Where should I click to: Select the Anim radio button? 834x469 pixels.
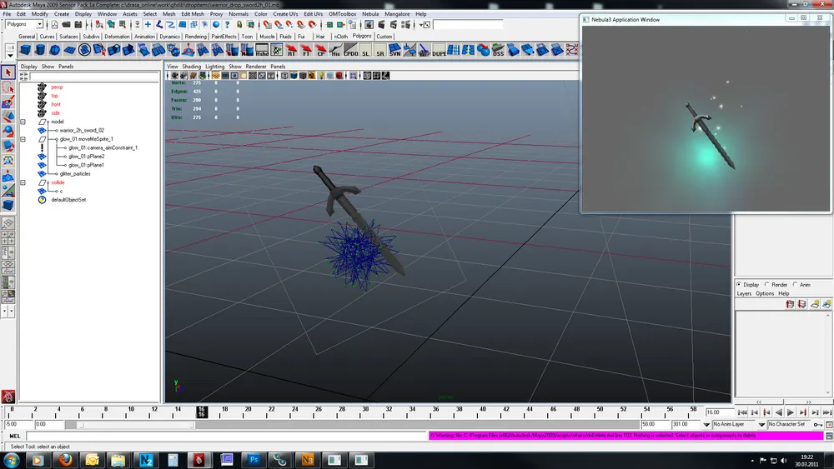(x=796, y=285)
